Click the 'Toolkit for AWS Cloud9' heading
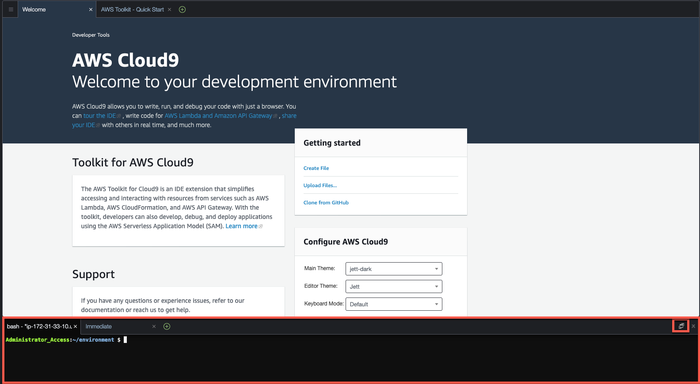700x384 pixels. 133,162
